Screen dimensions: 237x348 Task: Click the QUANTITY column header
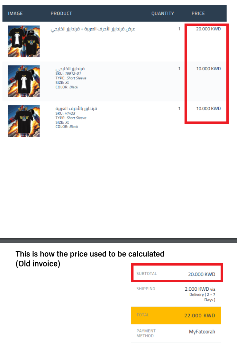tap(163, 14)
